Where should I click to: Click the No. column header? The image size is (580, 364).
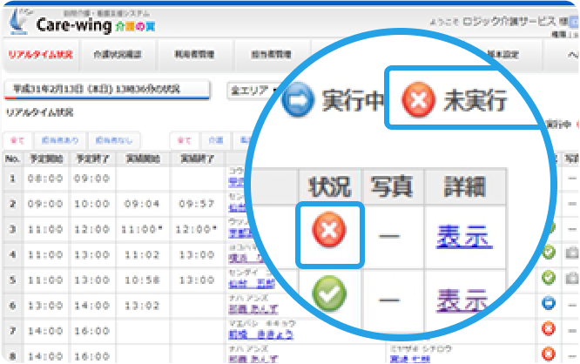(12, 159)
